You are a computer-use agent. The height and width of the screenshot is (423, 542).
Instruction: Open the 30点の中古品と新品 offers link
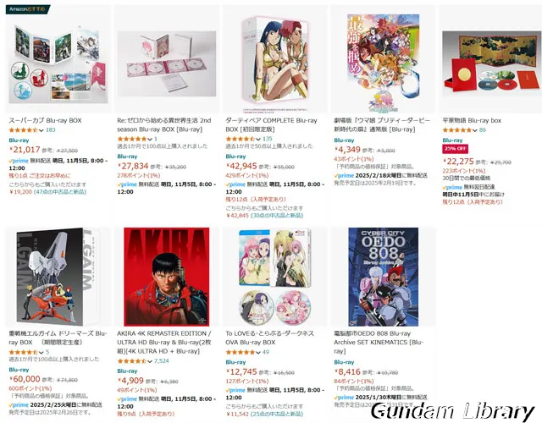click(x=277, y=215)
